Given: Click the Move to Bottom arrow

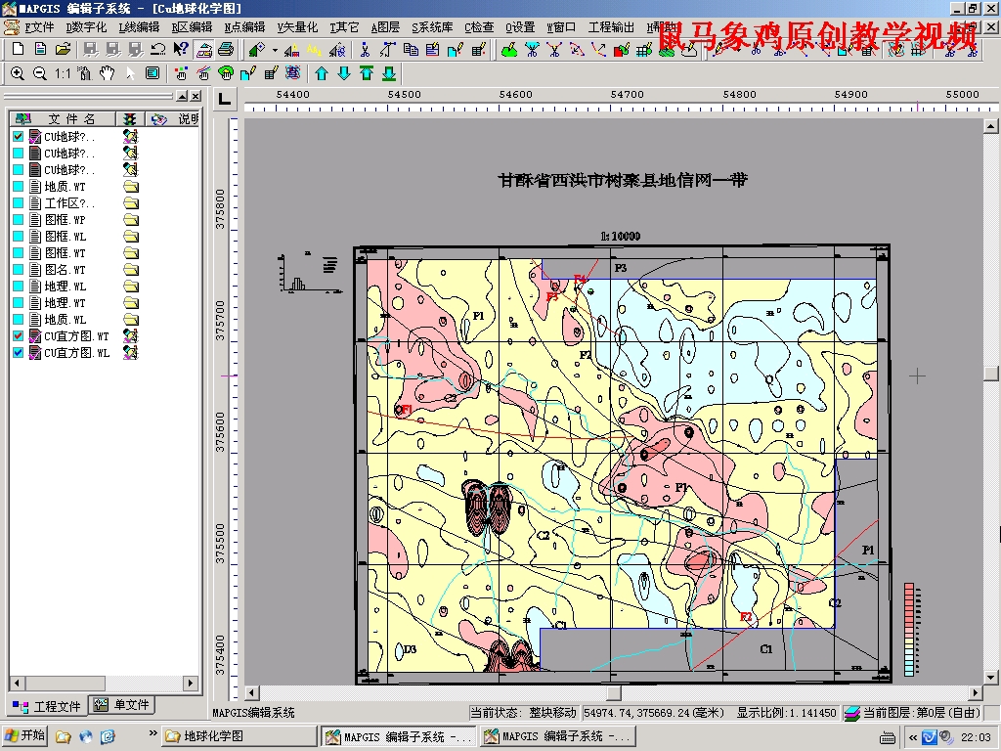Looking at the screenshot, I should pyautogui.click(x=389, y=73).
